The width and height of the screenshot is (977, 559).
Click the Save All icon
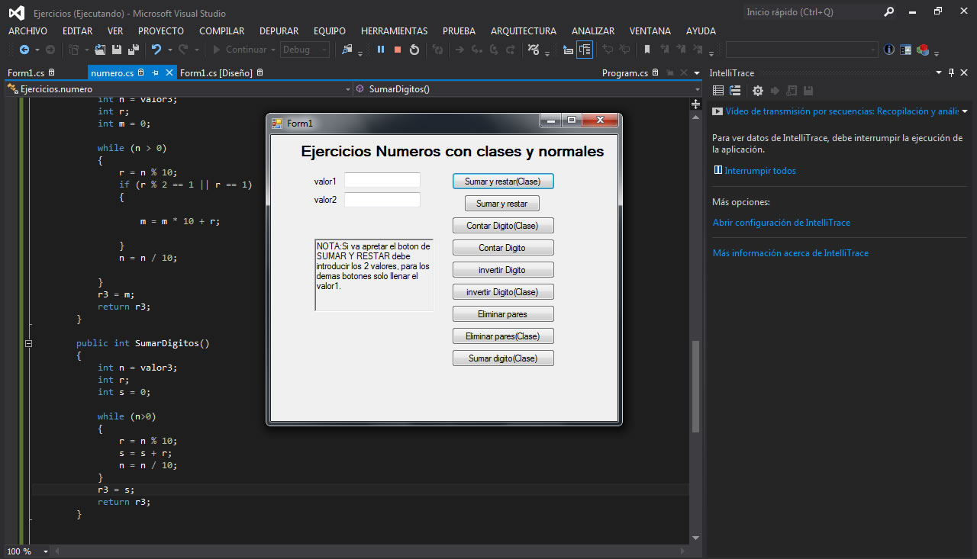click(x=134, y=50)
